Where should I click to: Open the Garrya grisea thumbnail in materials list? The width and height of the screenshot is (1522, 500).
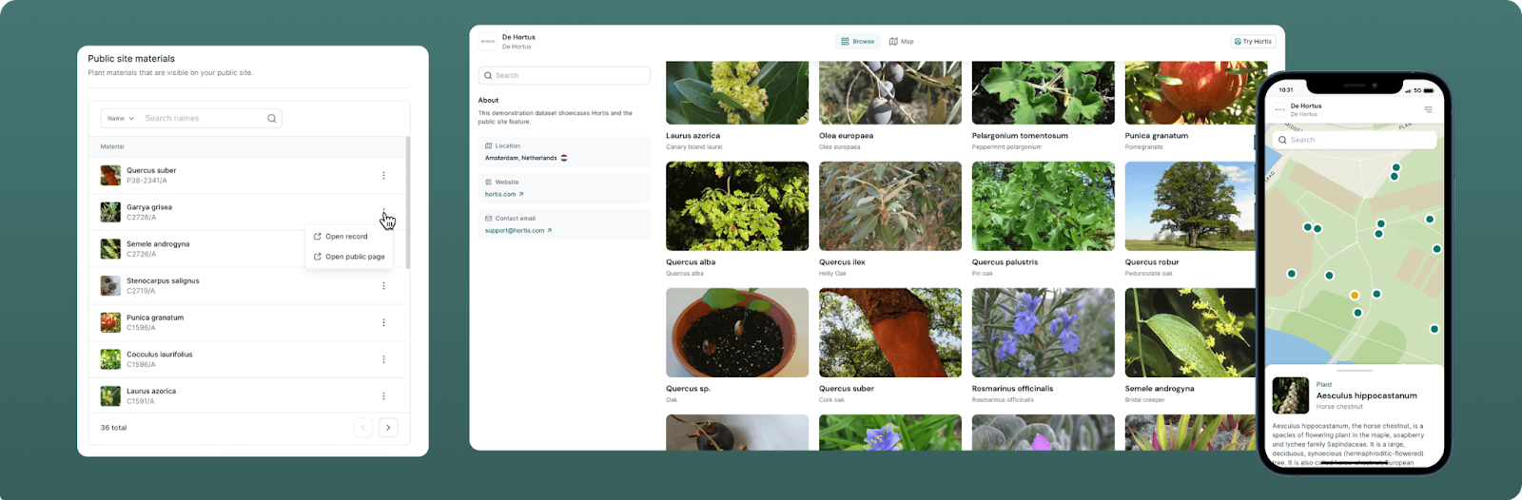(x=110, y=212)
